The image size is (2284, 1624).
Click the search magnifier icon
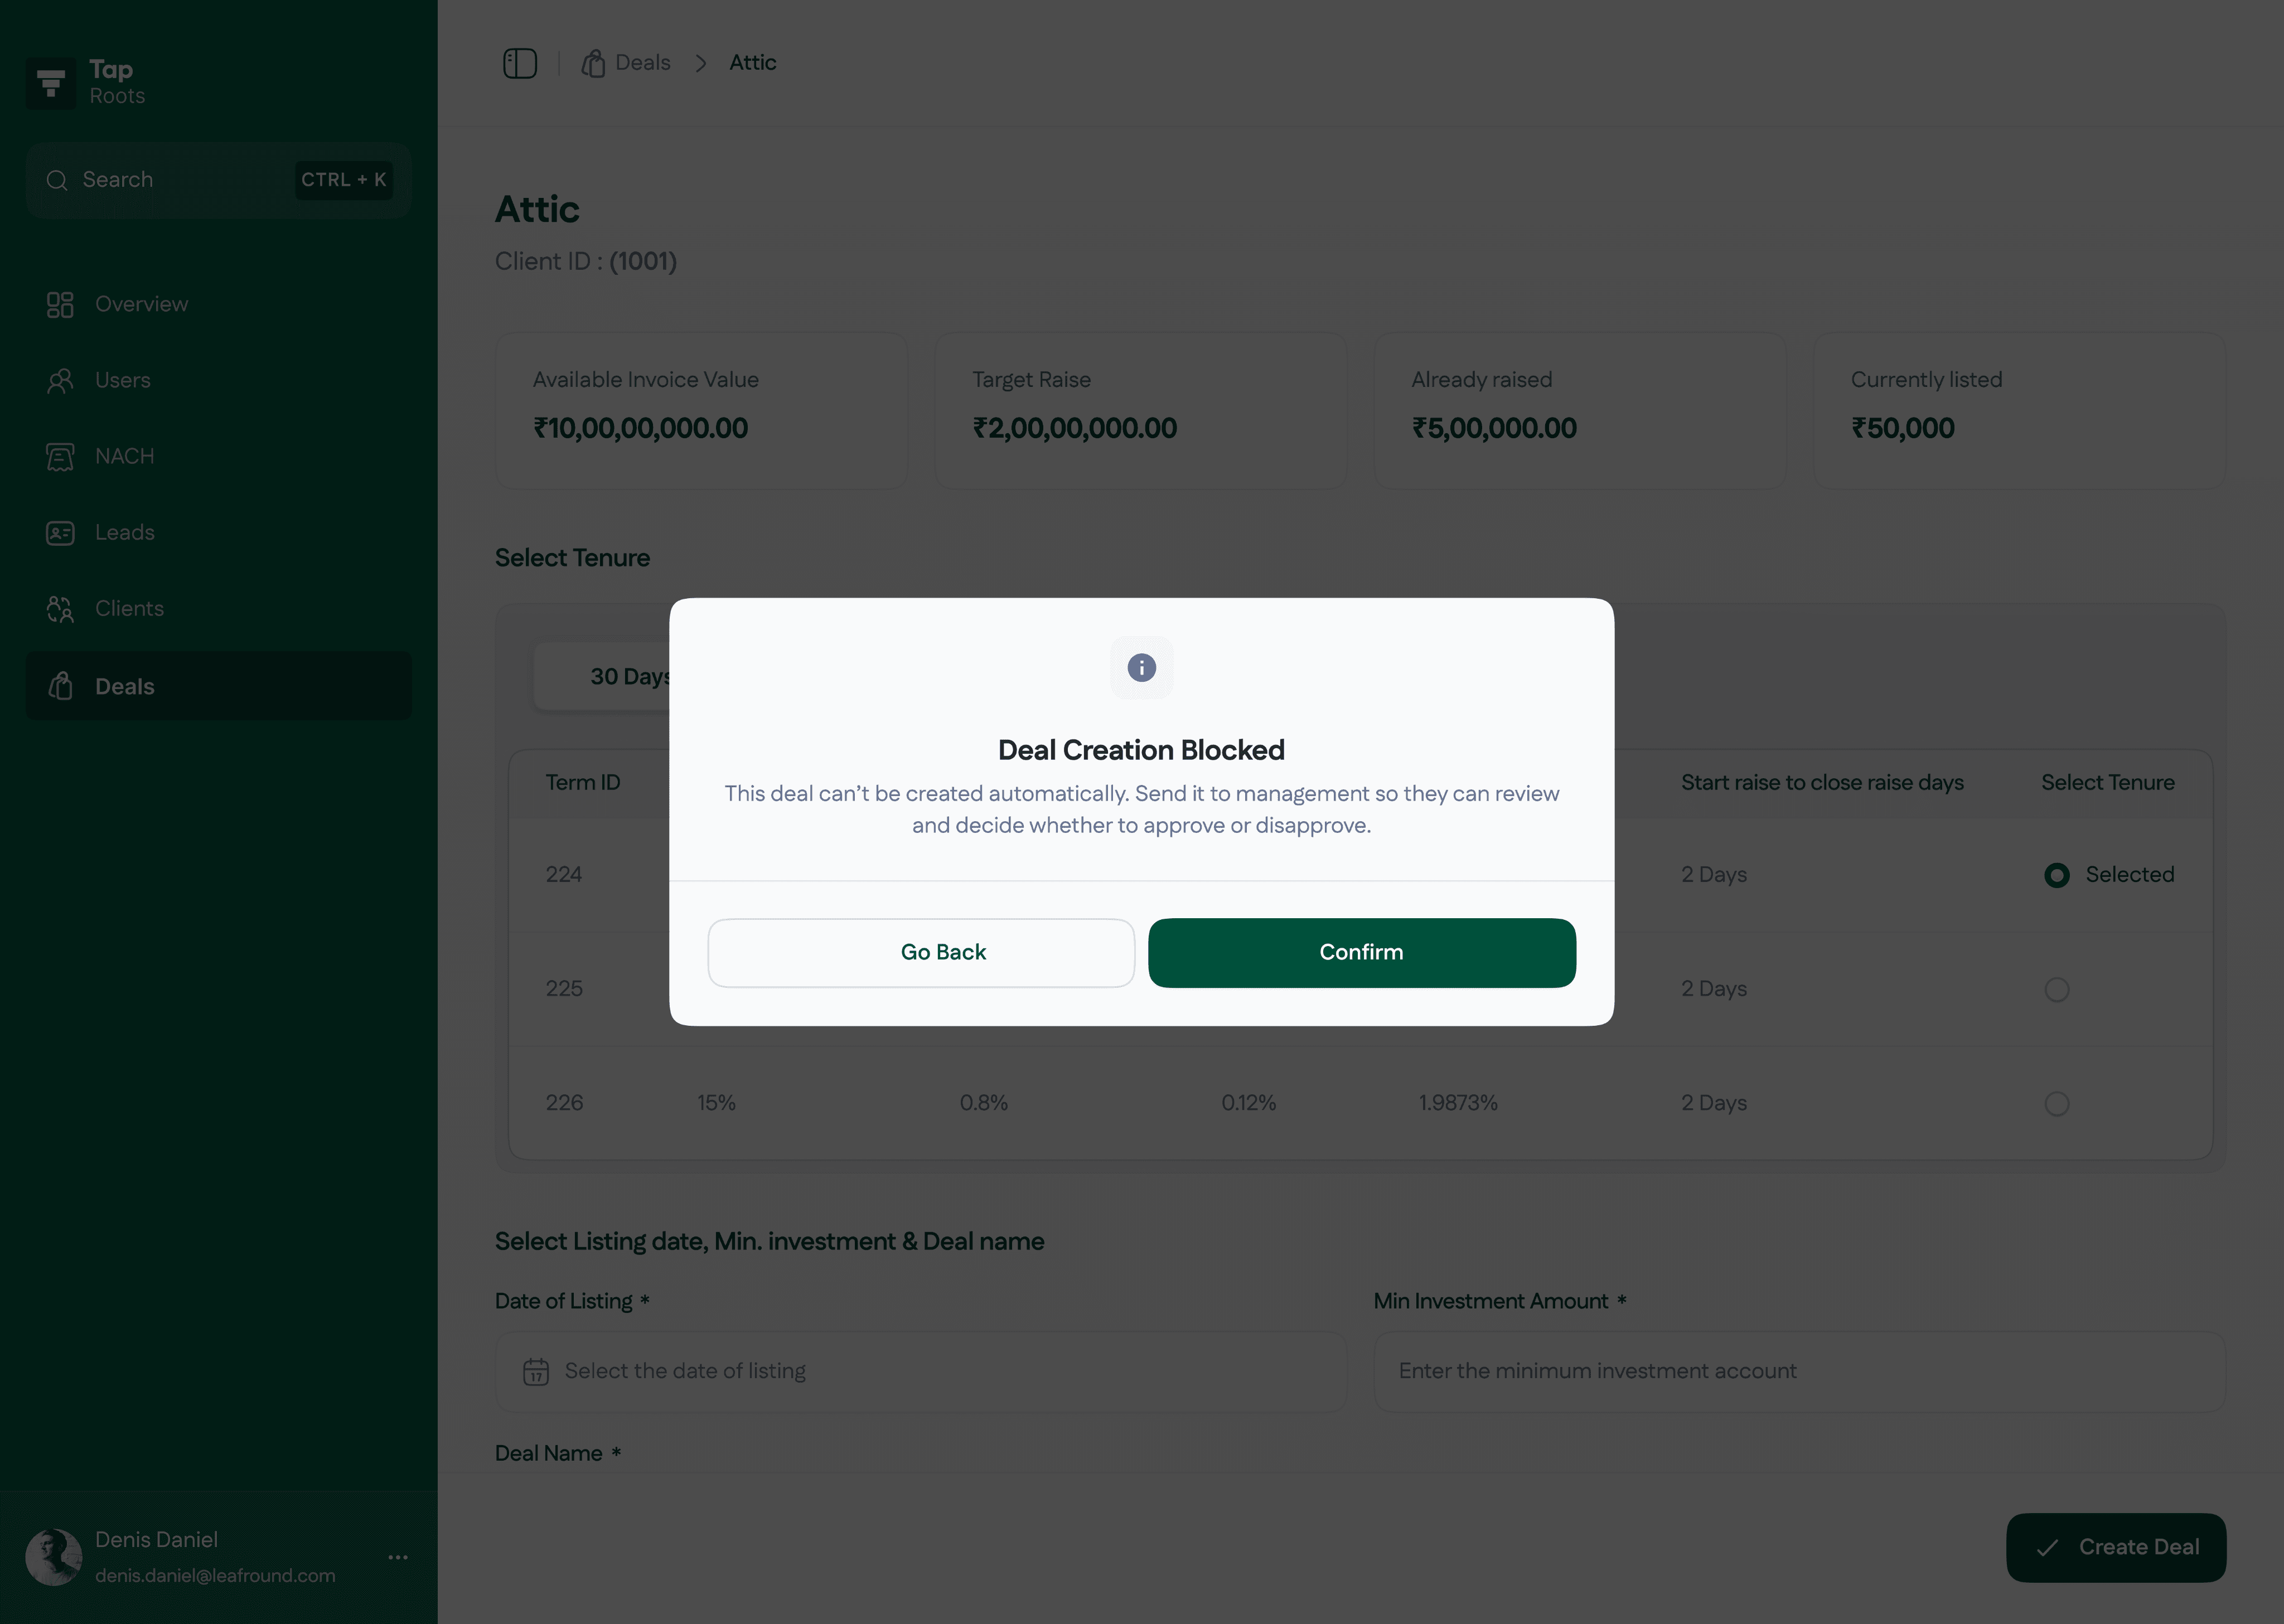point(57,180)
